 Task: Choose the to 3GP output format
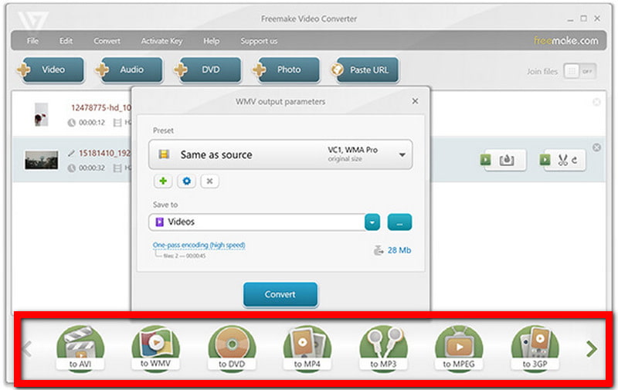click(x=535, y=348)
